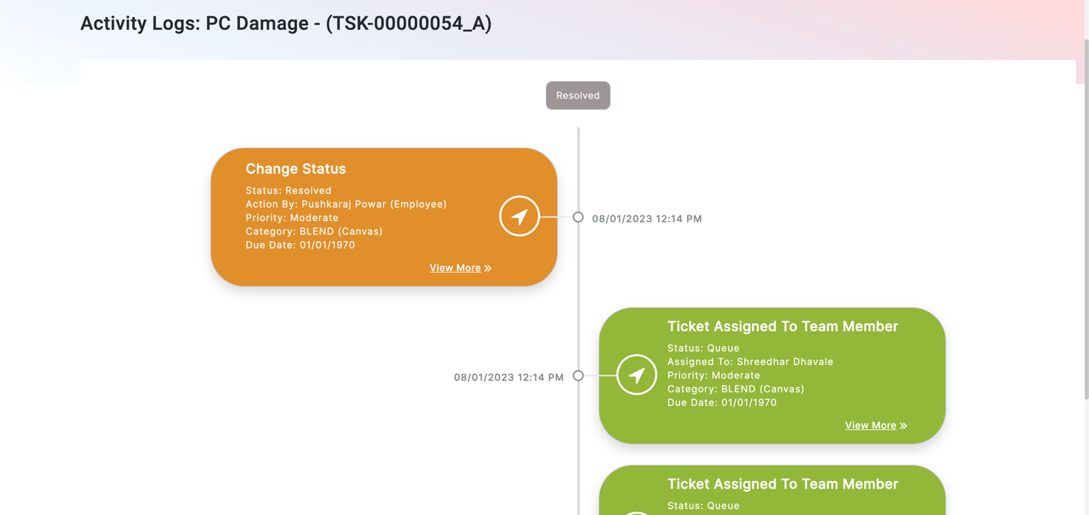Click the bottom-most Ticket Assigned card title
This screenshot has width=1089, height=515.
(x=782, y=484)
